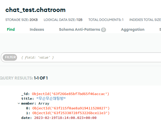Screen dimensions: 161x127
Task: Click the QUERY RESULTS 1-1 OF 1 label
Action: [x=24, y=78]
